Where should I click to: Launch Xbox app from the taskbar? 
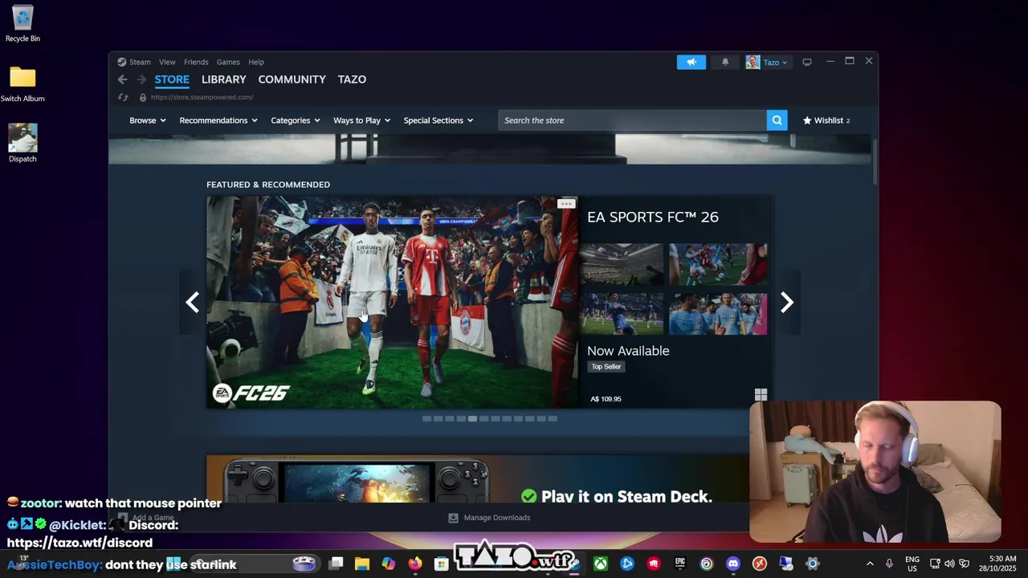tap(600, 564)
